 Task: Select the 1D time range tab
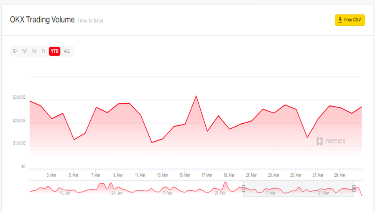[x=15, y=51]
